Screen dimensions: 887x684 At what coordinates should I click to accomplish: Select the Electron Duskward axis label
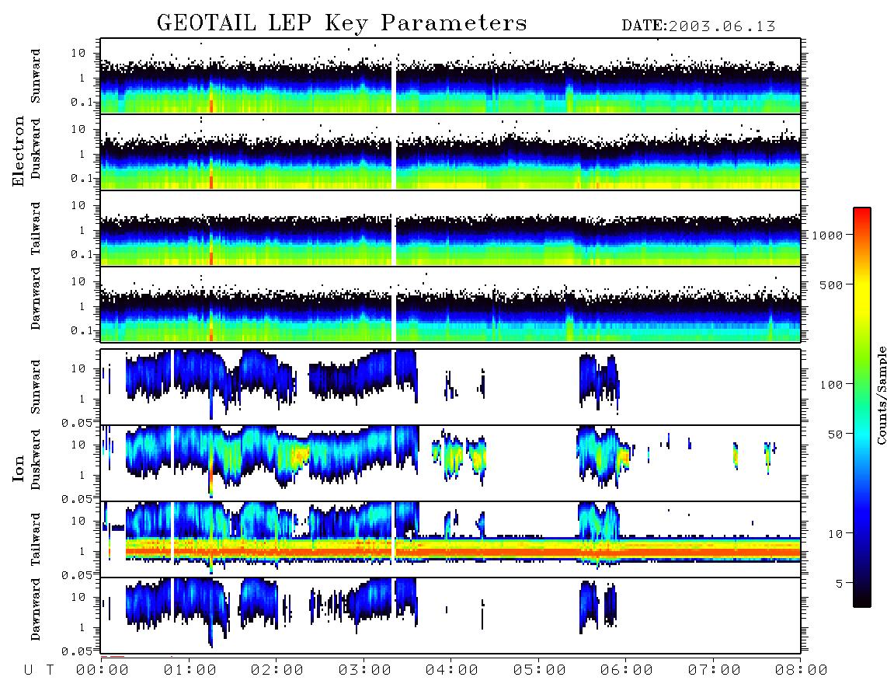tap(36, 148)
